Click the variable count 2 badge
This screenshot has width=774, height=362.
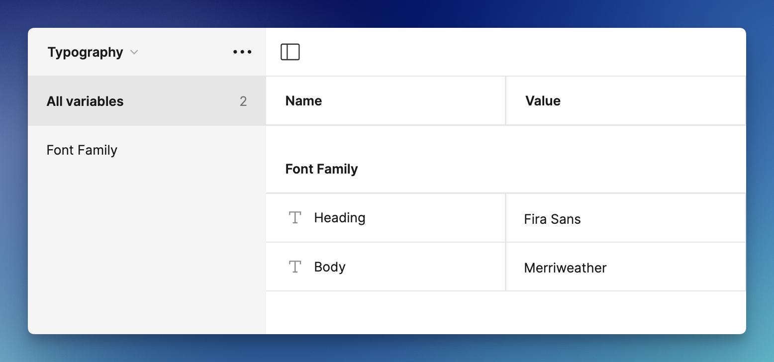(243, 101)
